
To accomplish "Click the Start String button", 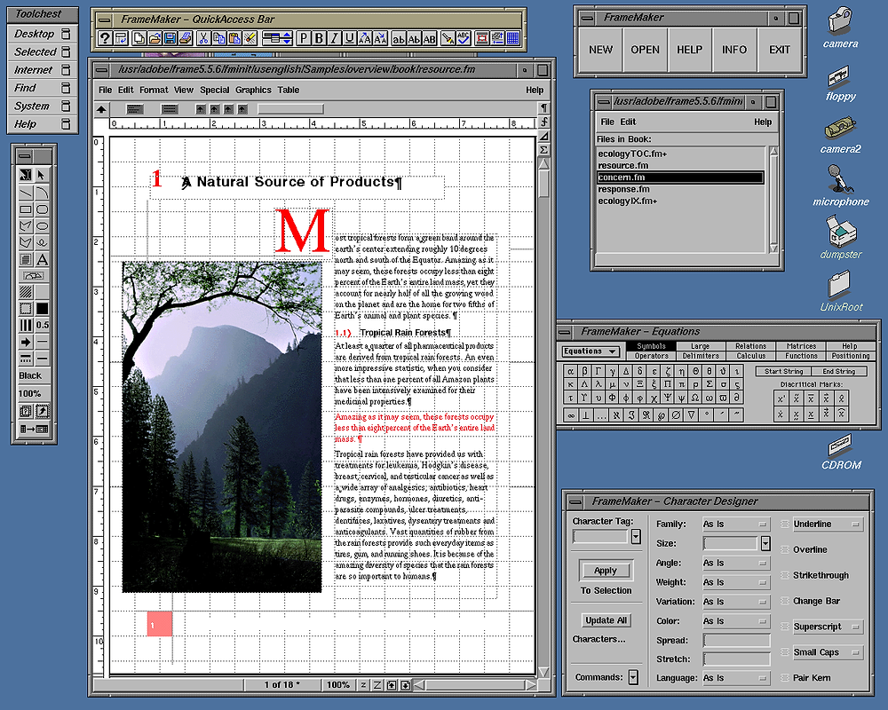I will pyautogui.click(x=784, y=372).
